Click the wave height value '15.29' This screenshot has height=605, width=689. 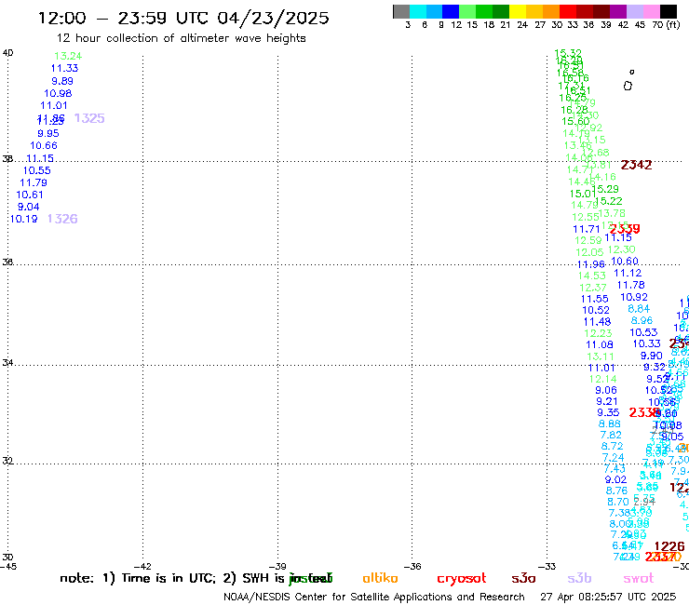click(605, 189)
